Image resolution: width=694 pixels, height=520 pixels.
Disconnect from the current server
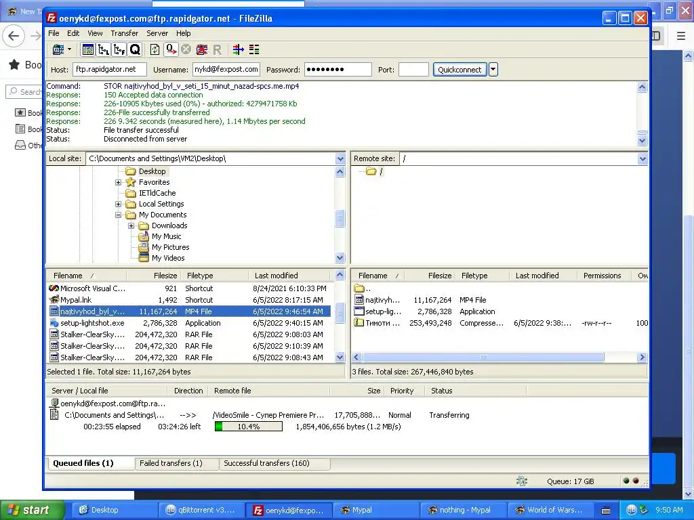point(202,49)
